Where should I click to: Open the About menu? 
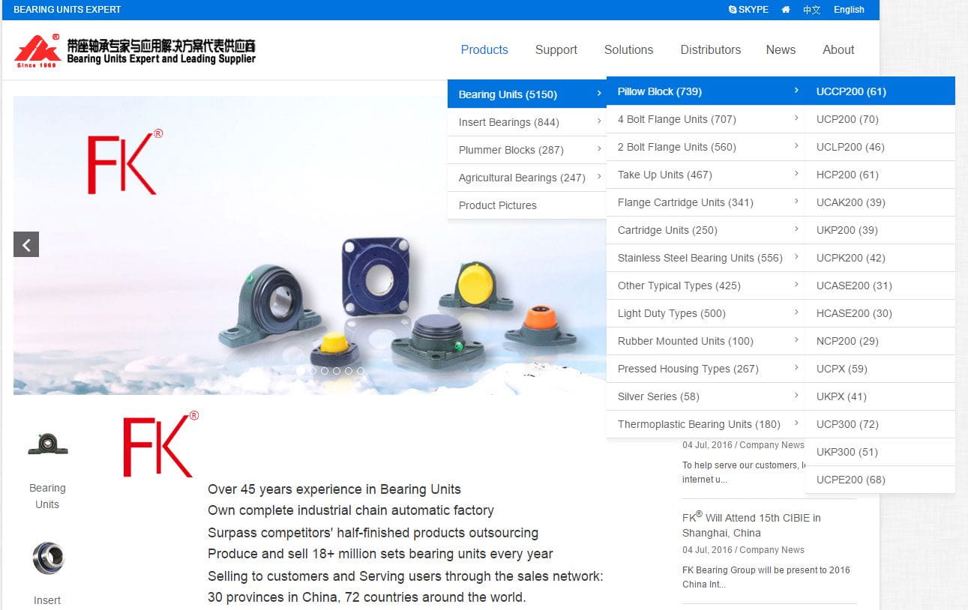(x=838, y=49)
